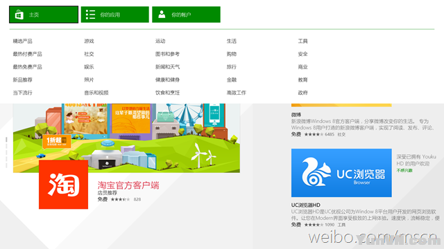Viewport: 444px width, 249px height.
Task: Open the 你的应用 button
Action: click(x=114, y=15)
